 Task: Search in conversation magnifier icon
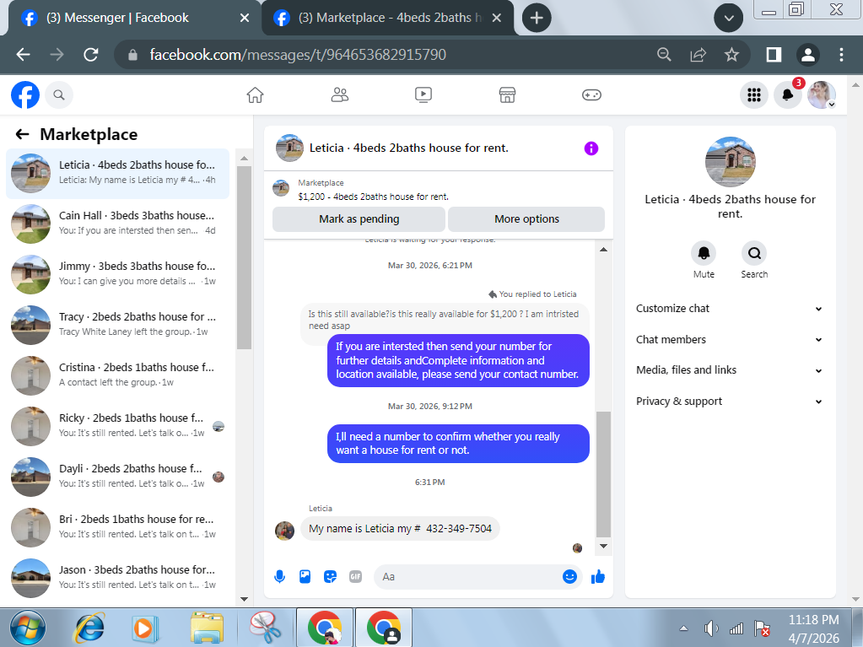point(754,253)
